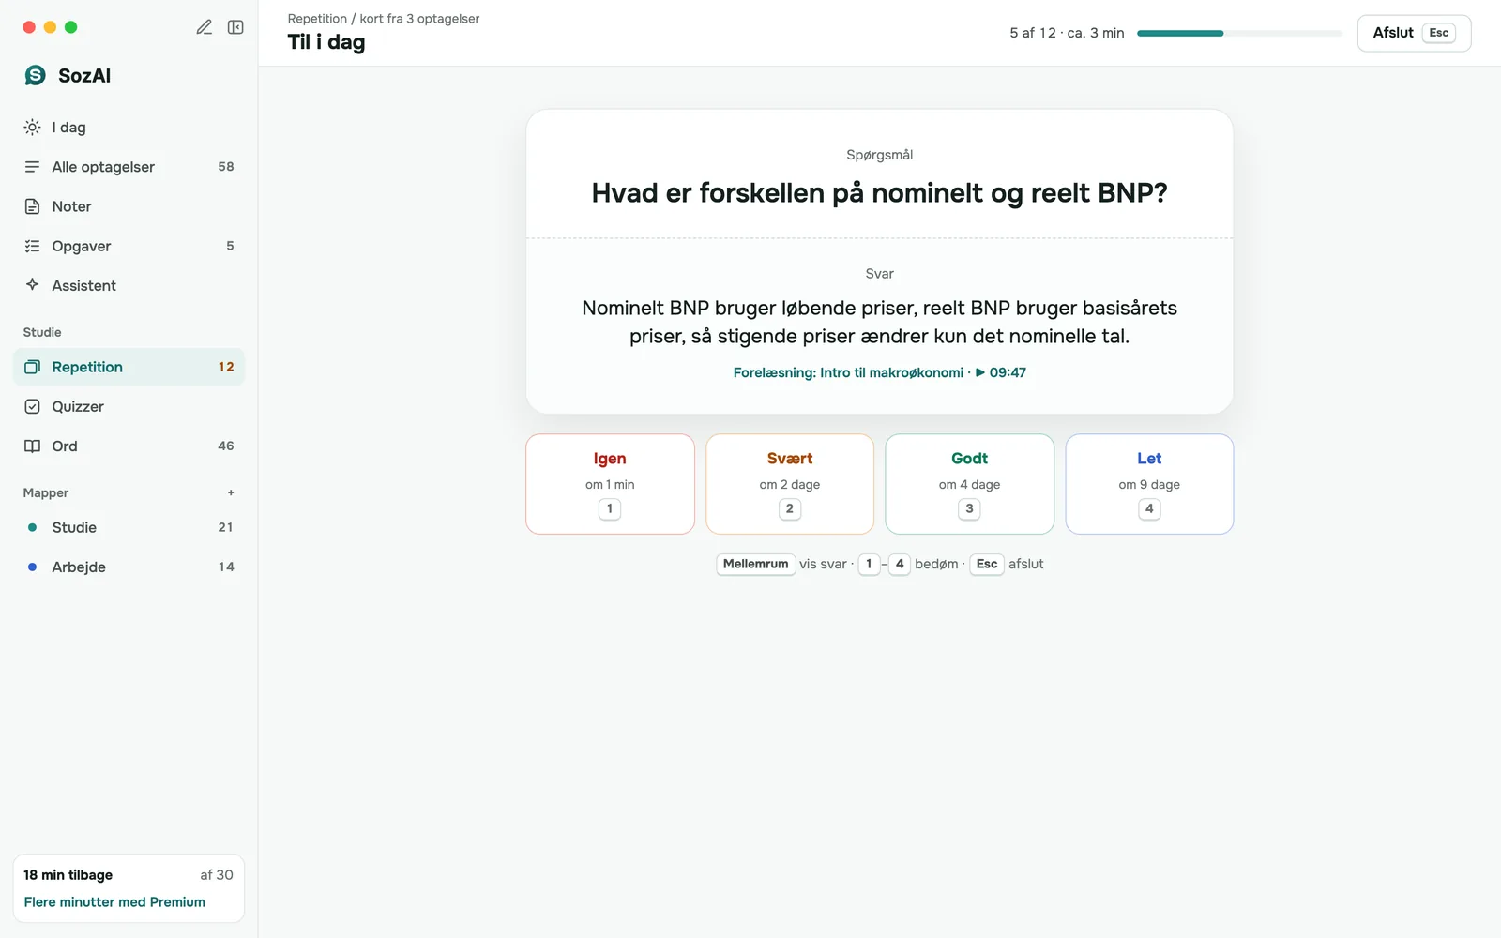
Task: Select Quizzer in Studie section
Action: pos(129,406)
